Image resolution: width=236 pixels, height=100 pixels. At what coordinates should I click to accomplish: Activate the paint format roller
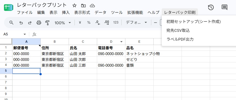[47, 23]
